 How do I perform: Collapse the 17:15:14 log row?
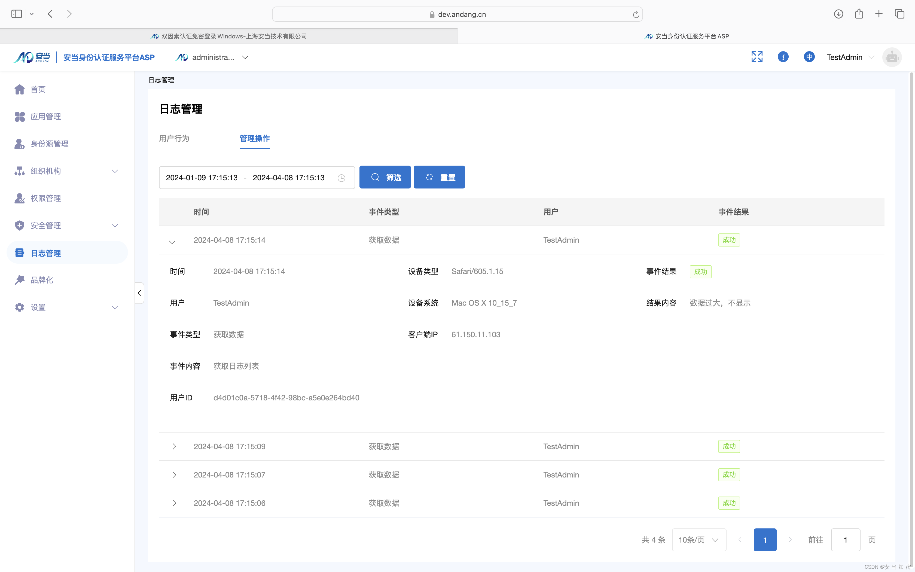172,242
